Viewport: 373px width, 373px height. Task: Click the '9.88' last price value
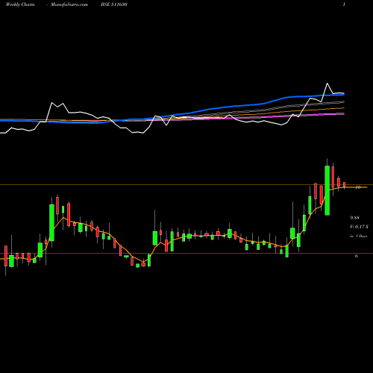[x=354, y=218]
